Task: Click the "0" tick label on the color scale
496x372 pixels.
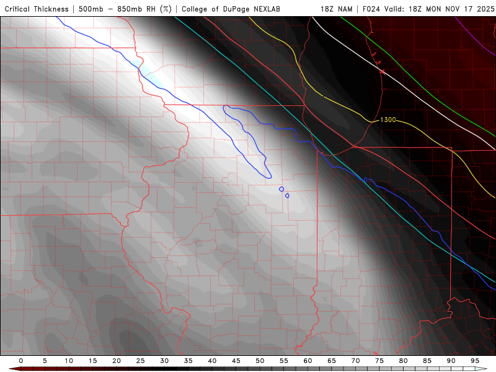Action: 21,361
